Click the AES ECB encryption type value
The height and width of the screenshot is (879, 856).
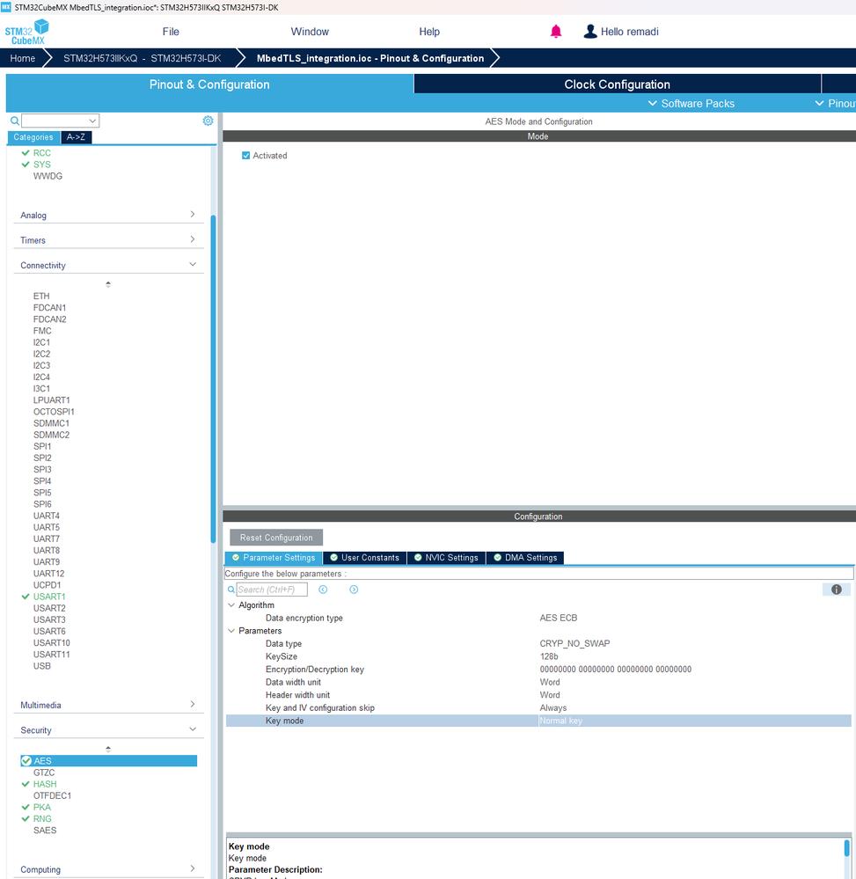(559, 618)
